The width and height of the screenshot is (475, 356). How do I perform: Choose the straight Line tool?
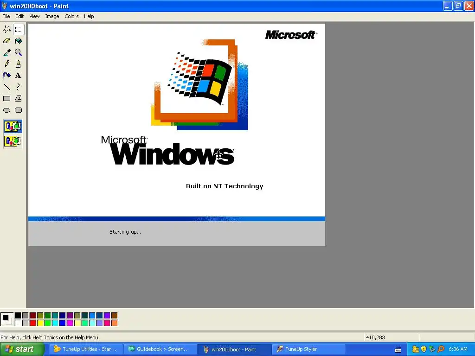(x=6, y=87)
